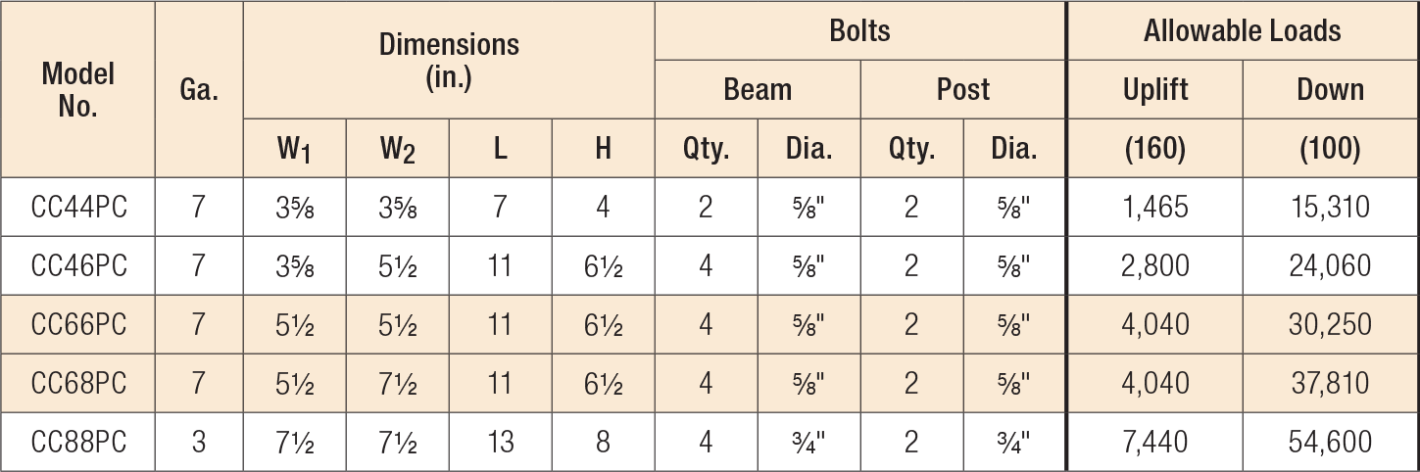Select the CC46PC model cell
The width and height of the screenshot is (1420, 472).
click(x=78, y=265)
